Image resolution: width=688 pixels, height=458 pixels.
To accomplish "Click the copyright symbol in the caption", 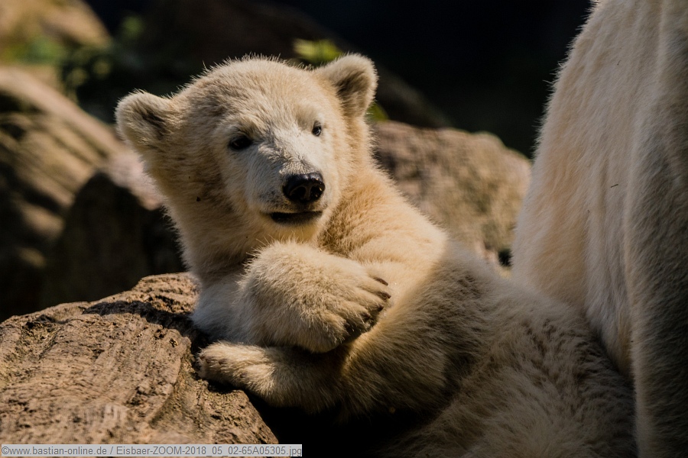I will 5,451.
